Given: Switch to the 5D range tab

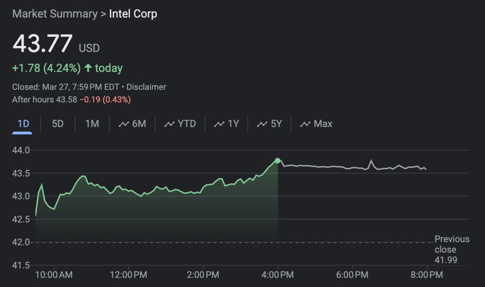Looking at the screenshot, I should click(x=57, y=124).
